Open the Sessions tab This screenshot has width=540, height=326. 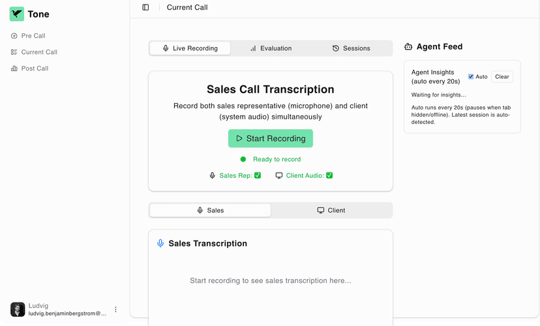(x=351, y=48)
